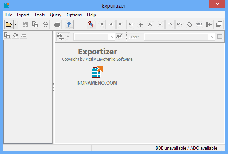Click the plus icon to insert record
228x154 pixels.
point(140,24)
